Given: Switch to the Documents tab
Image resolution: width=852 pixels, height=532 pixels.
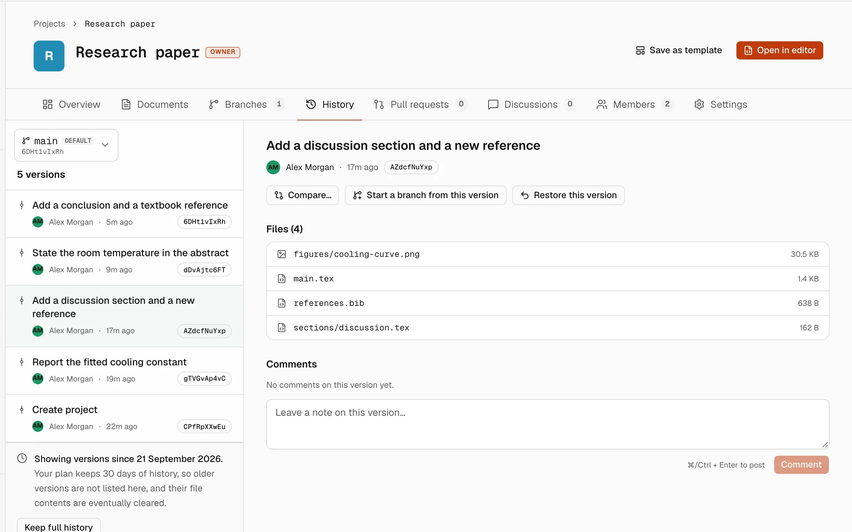Looking at the screenshot, I should 154,105.
